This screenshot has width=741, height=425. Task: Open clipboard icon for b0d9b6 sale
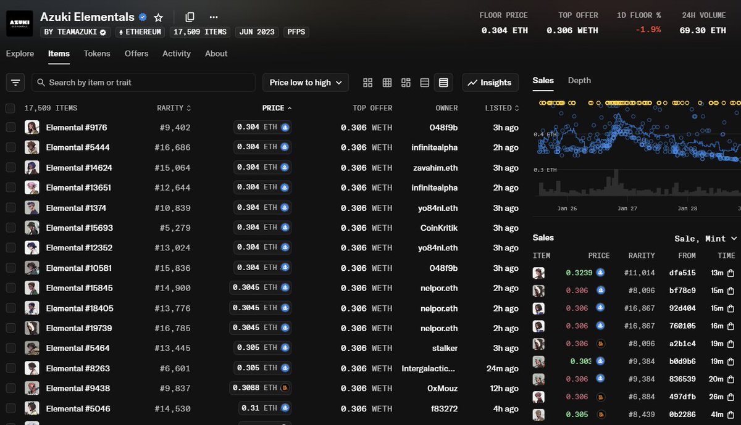pyautogui.click(x=731, y=361)
